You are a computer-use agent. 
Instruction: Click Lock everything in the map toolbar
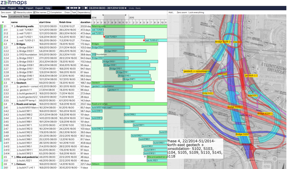[x=196, y=12]
